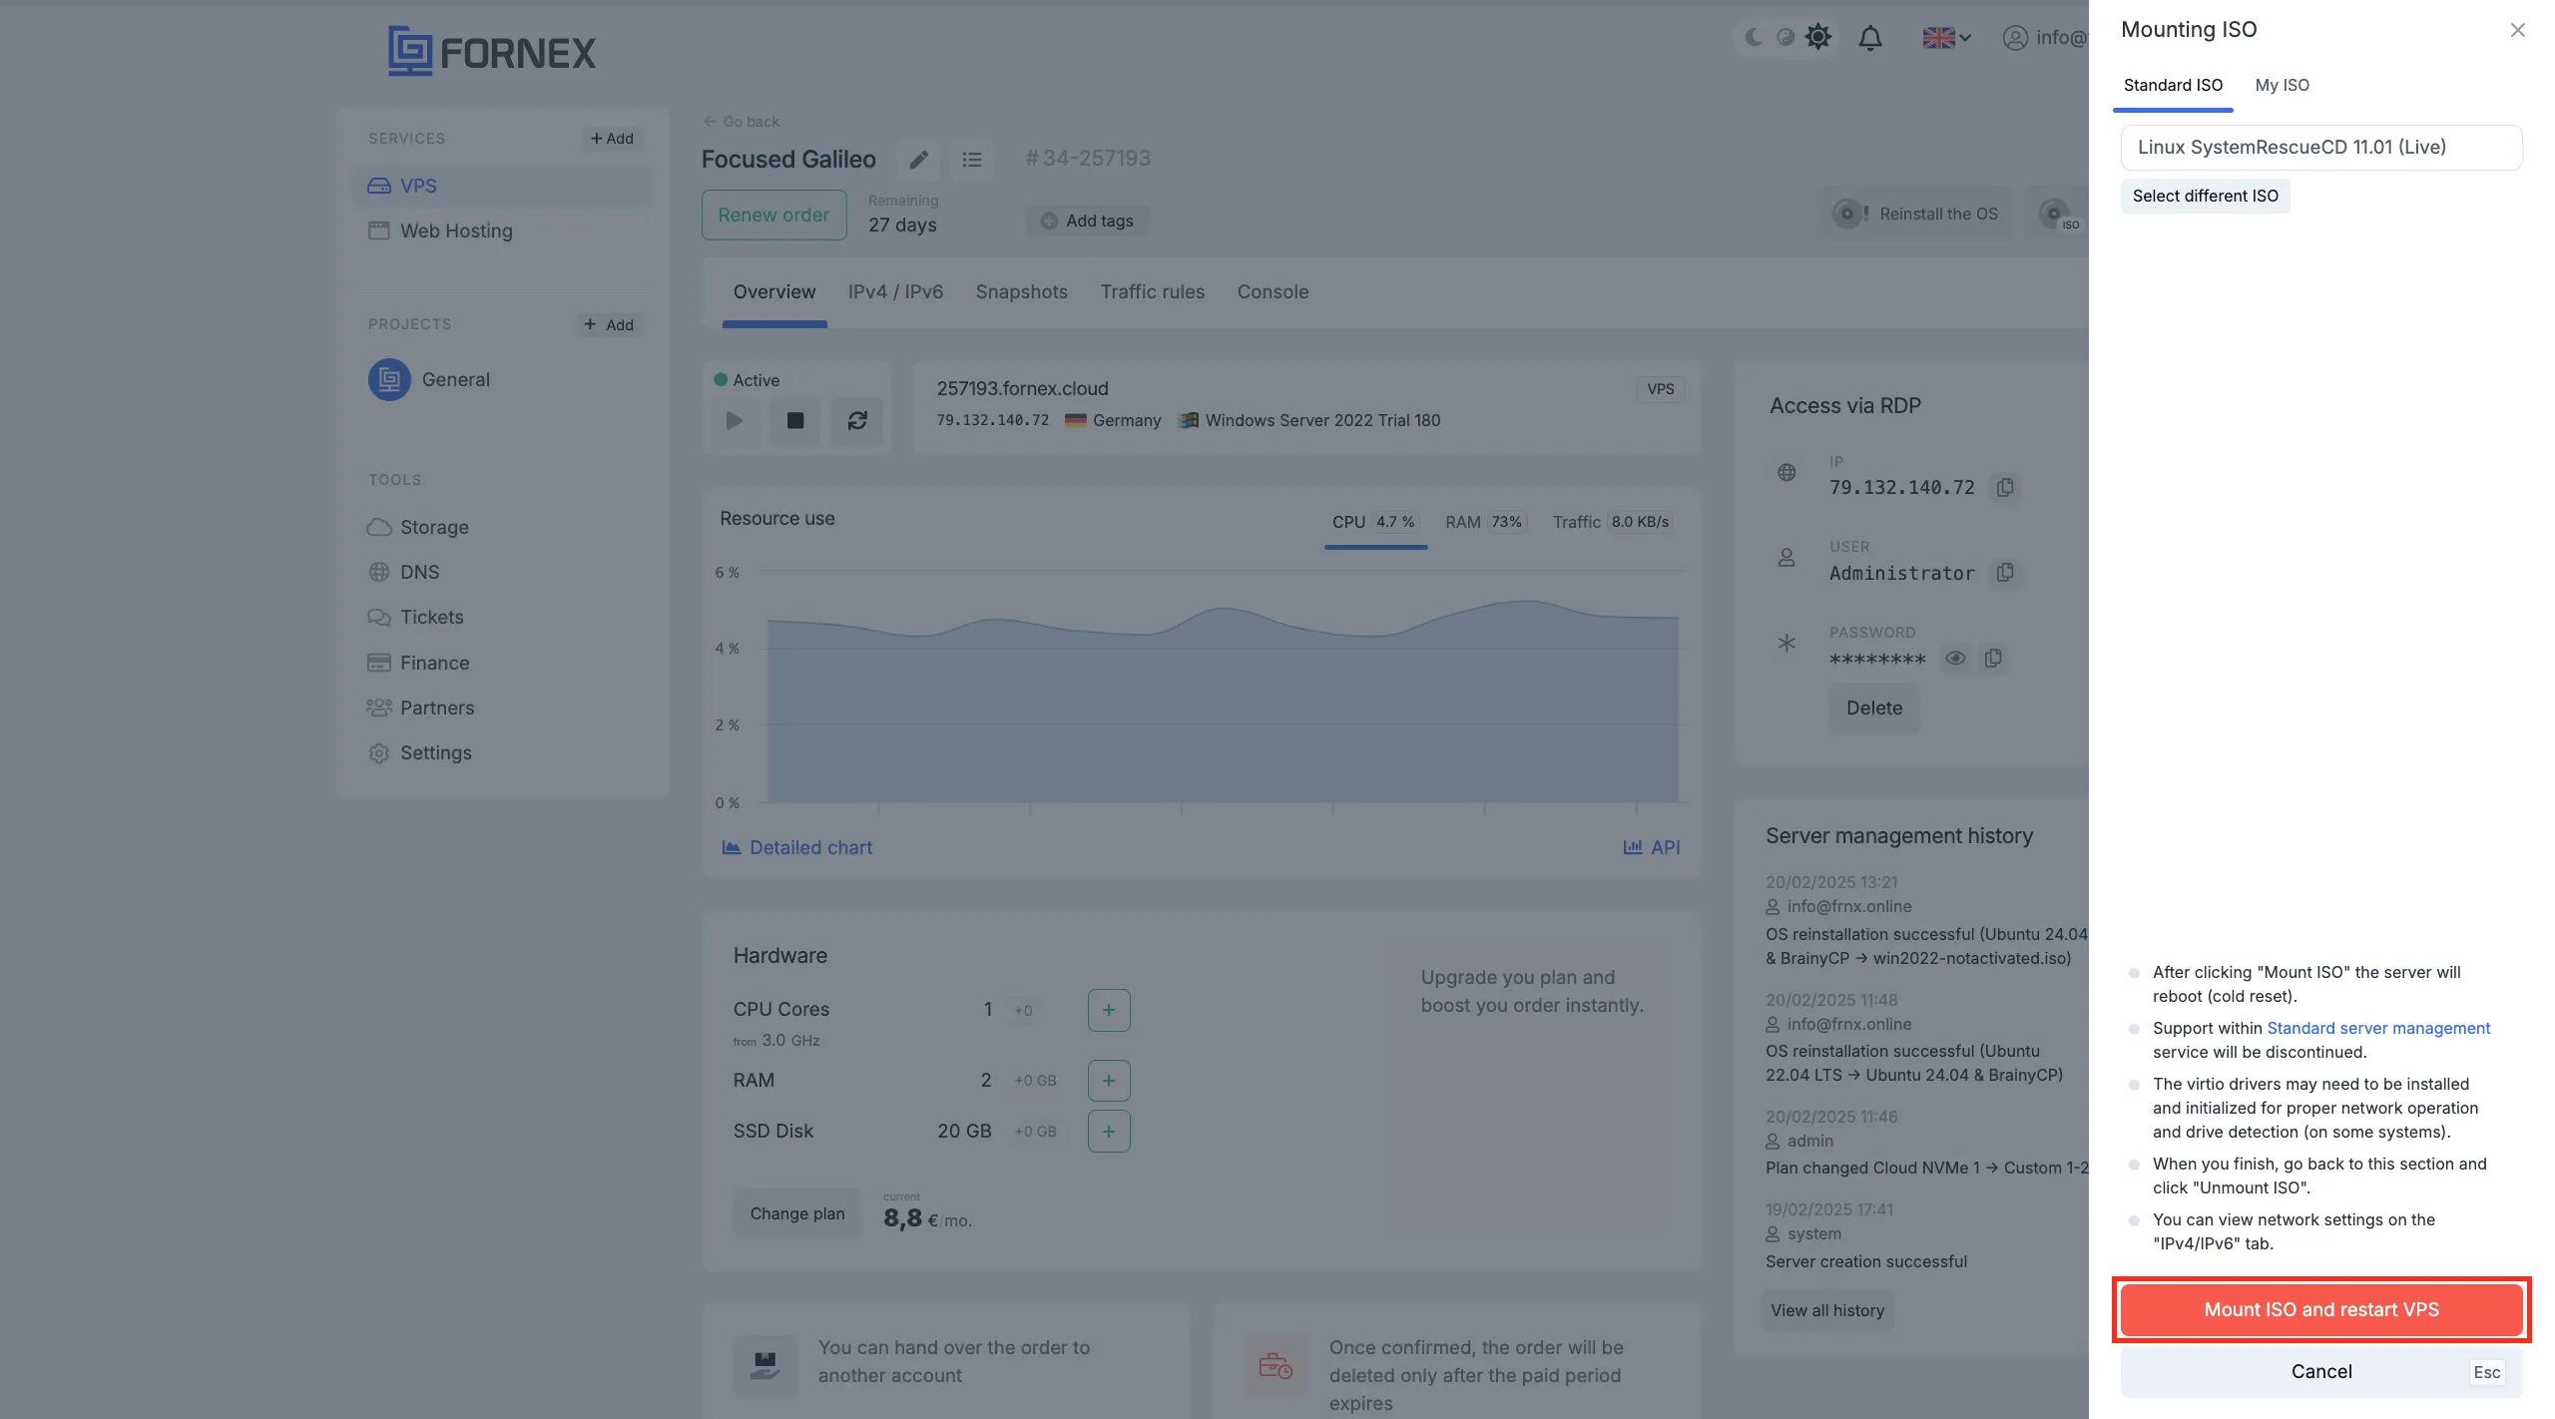This screenshot has height=1419, width=2555.
Task: Click Reinstall the OS
Action: click(1917, 214)
